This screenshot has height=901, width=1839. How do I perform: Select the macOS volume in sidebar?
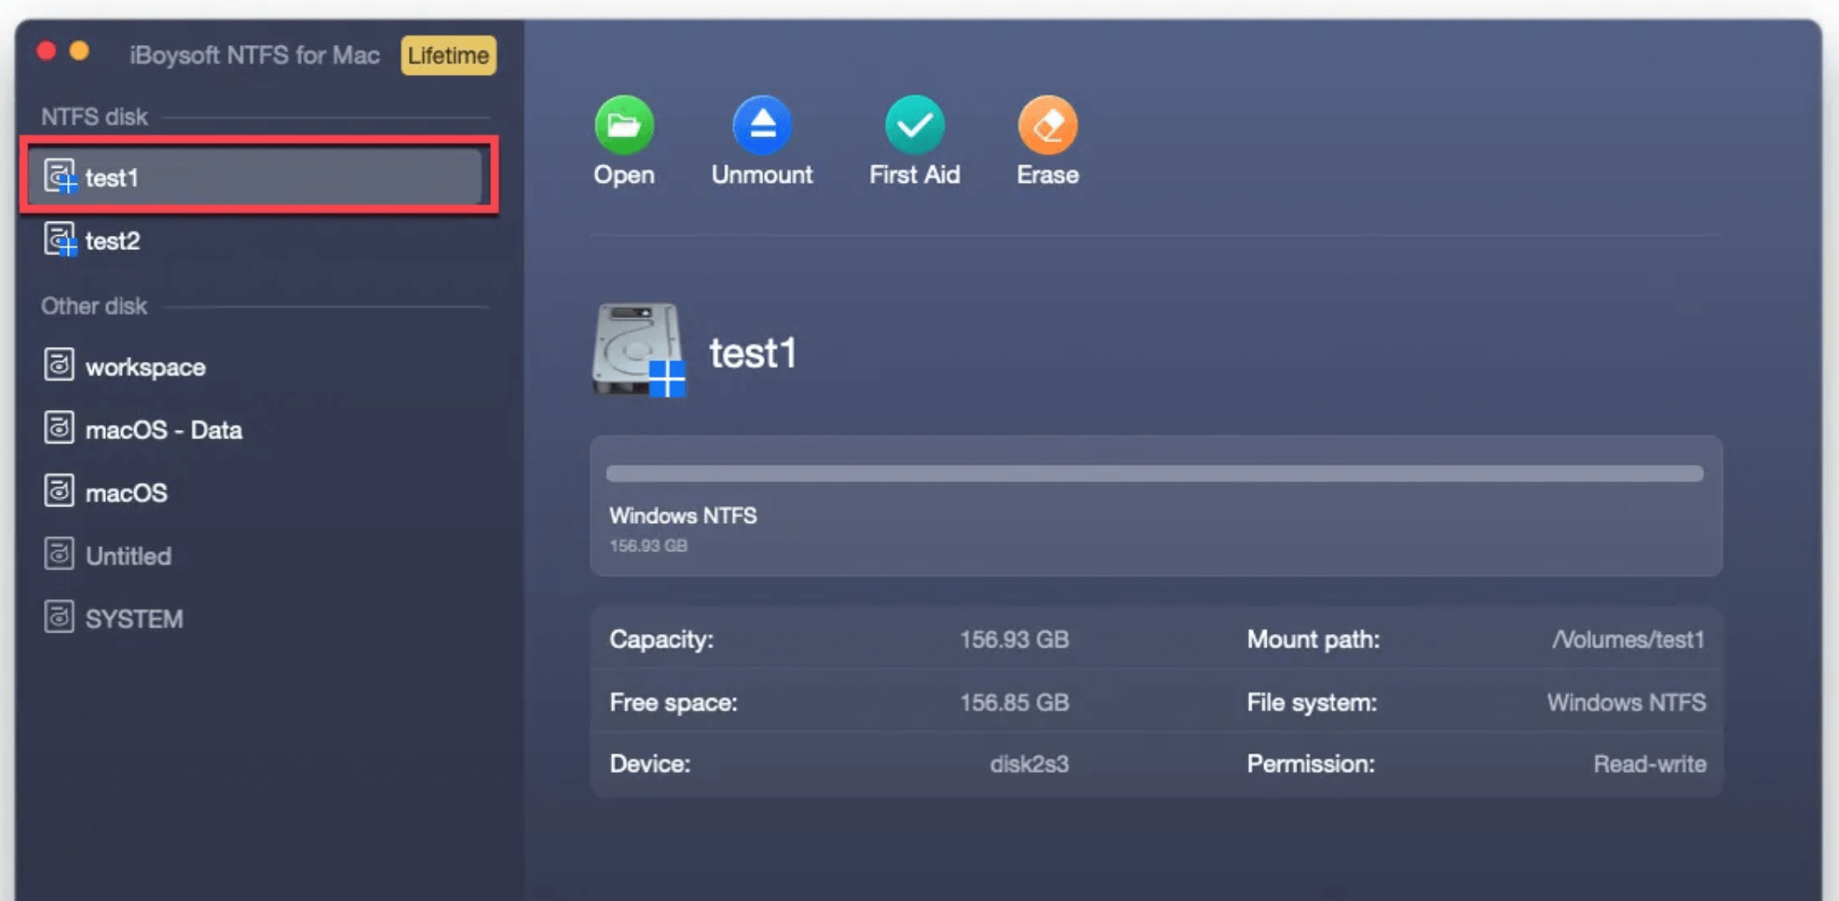click(x=125, y=492)
